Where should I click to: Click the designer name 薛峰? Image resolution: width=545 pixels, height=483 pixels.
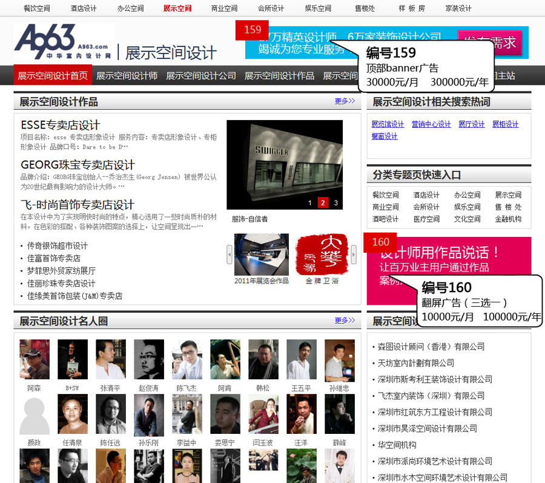pyautogui.click(x=339, y=442)
